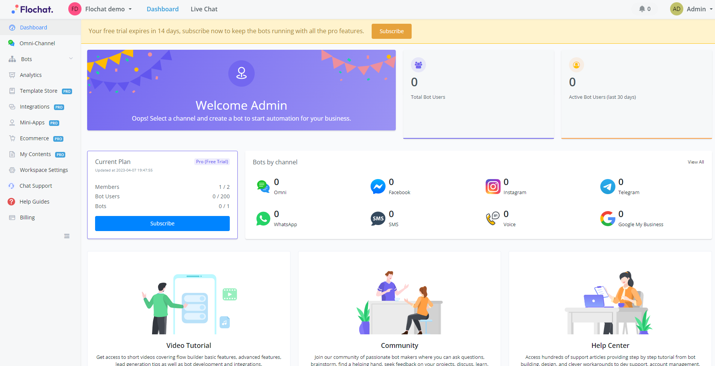Screen dimensions: 715x366
Task: Select the Telegram channel icon
Action: (607, 187)
